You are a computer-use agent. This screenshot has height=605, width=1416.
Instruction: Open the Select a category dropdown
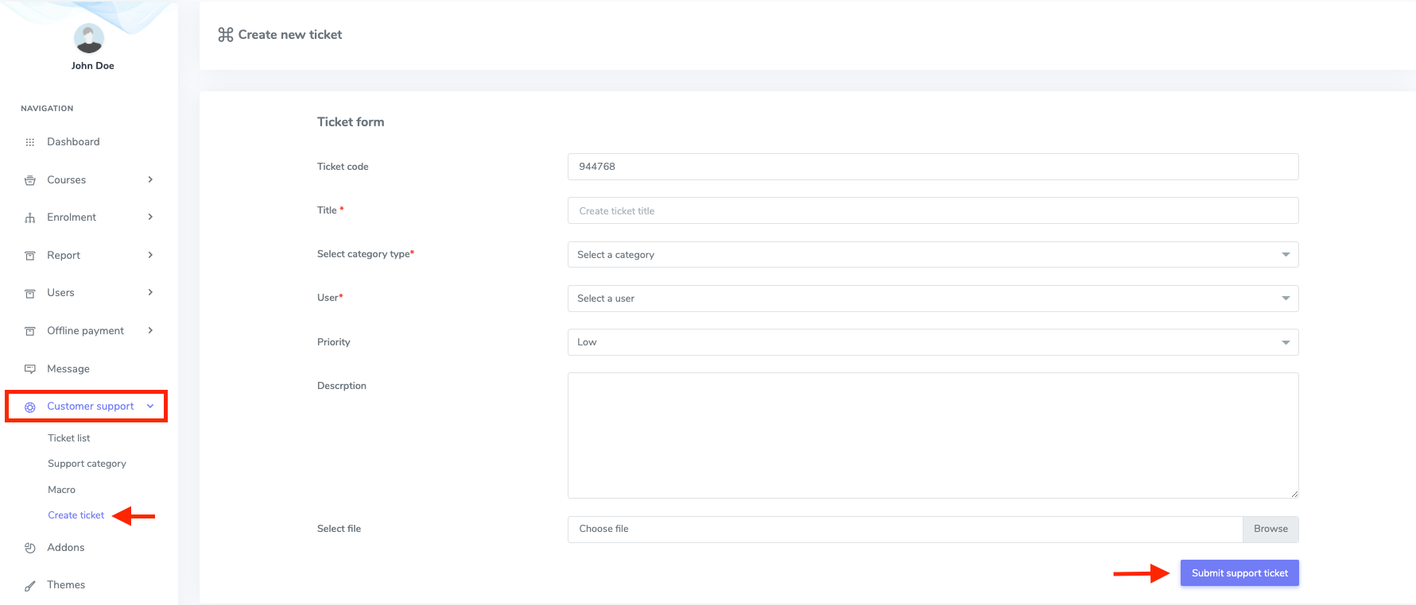click(x=933, y=255)
